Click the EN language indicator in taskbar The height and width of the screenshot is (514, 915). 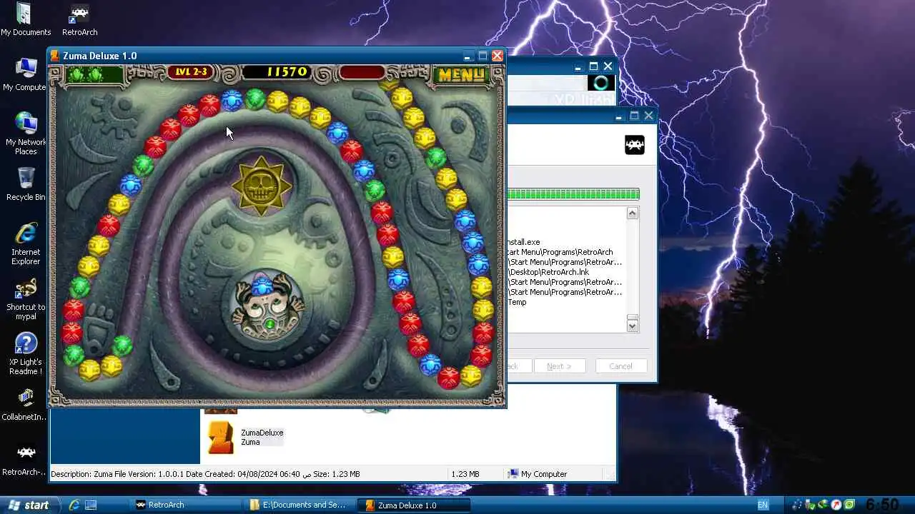(x=763, y=505)
